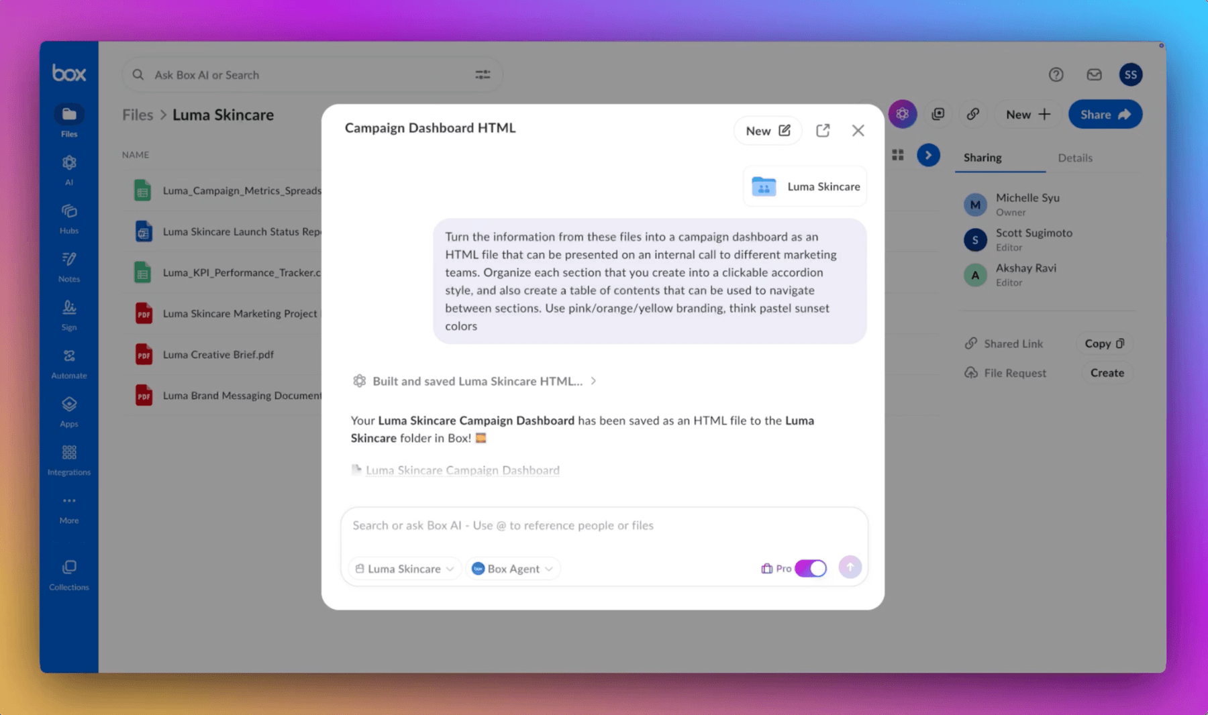Switch to the Details tab
The image size is (1208, 715).
1075,158
